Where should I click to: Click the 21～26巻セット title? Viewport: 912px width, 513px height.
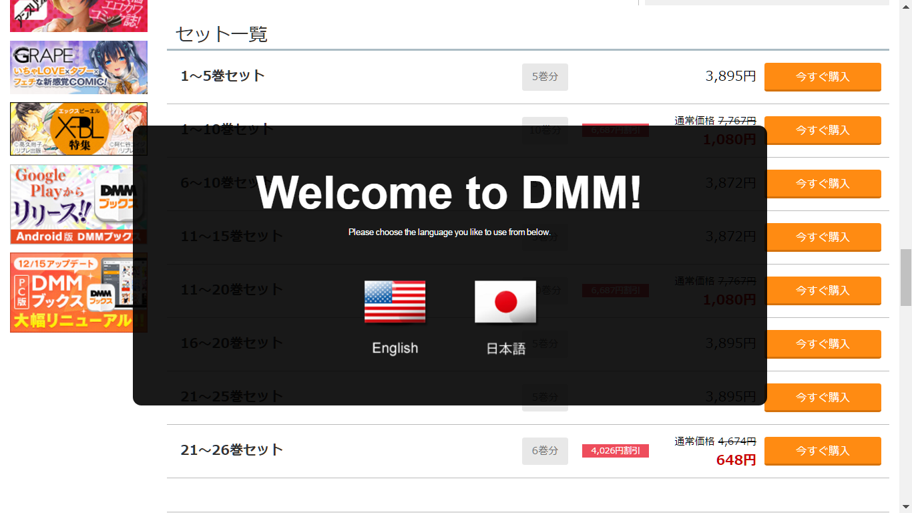click(232, 450)
